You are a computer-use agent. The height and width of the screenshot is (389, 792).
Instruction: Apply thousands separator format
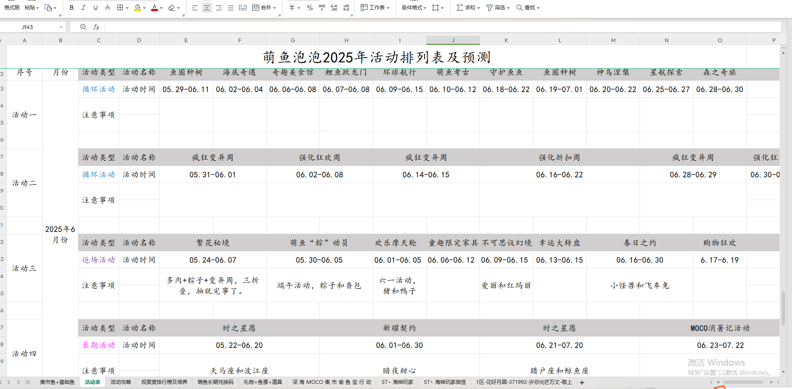pos(322,8)
